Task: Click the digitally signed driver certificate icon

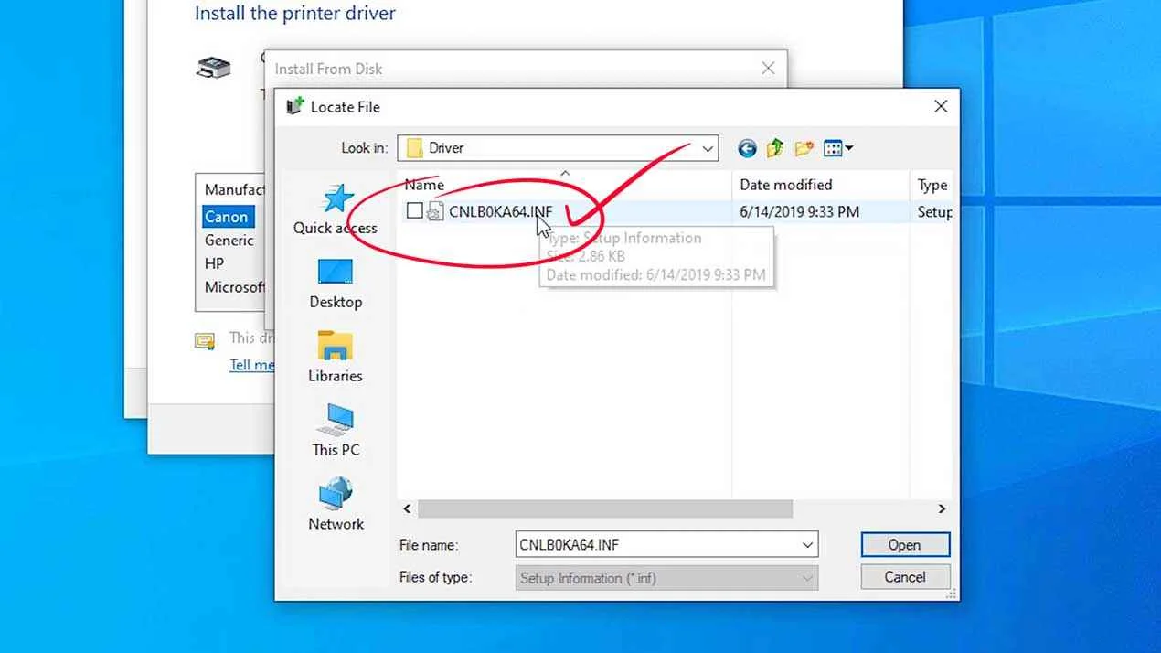Action: tap(205, 341)
